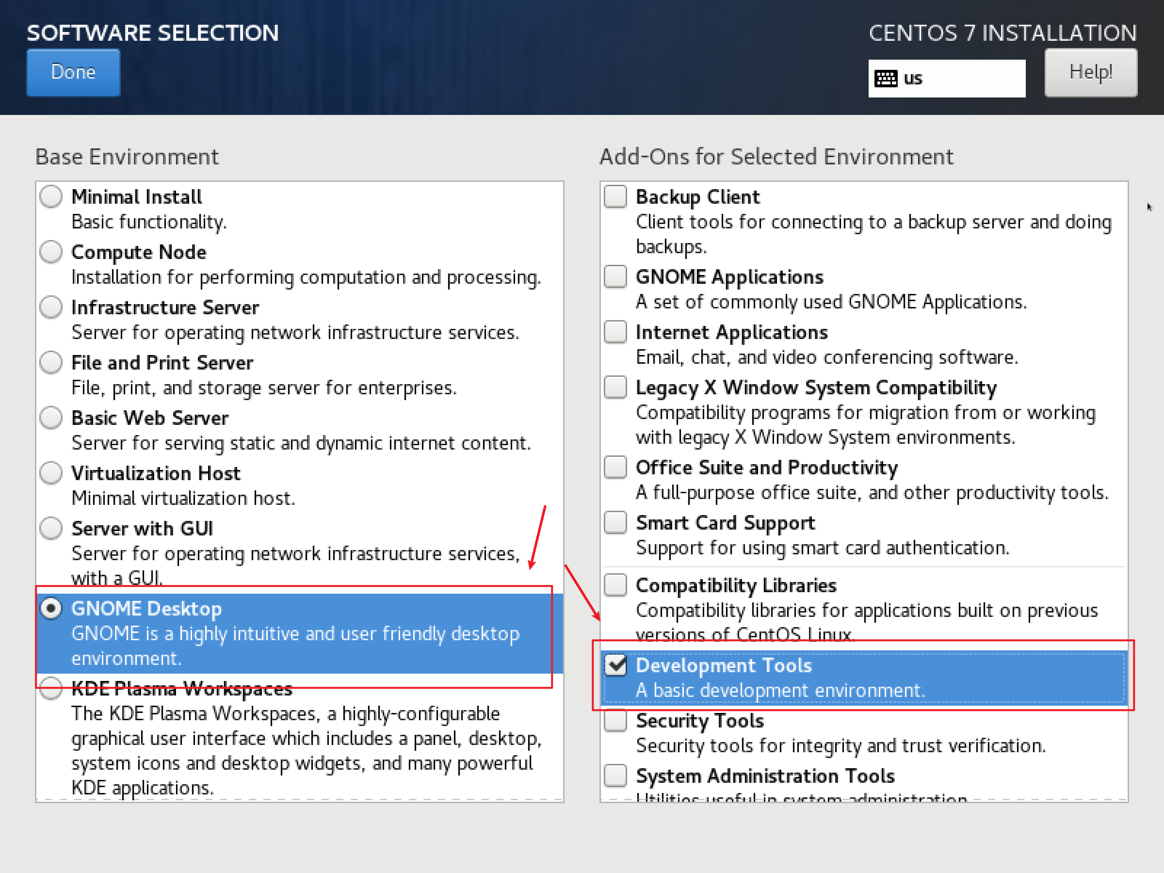Click the Done button
This screenshot has width=1164, height=873.
click(73, 72)
